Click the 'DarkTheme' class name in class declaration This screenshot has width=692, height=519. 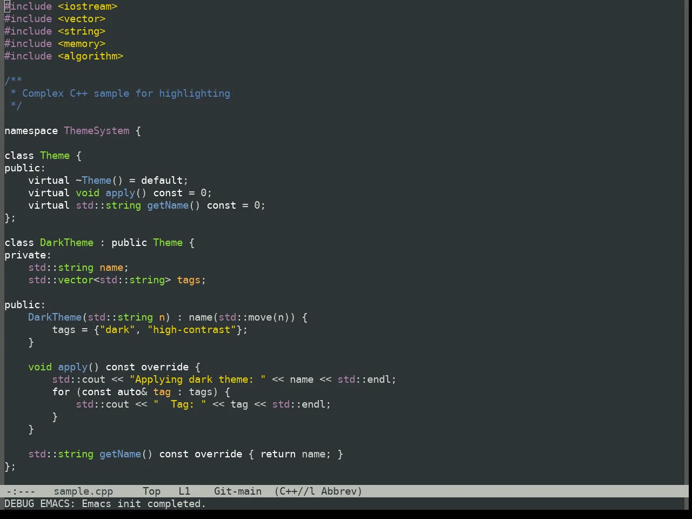click(x=67, y=243)
